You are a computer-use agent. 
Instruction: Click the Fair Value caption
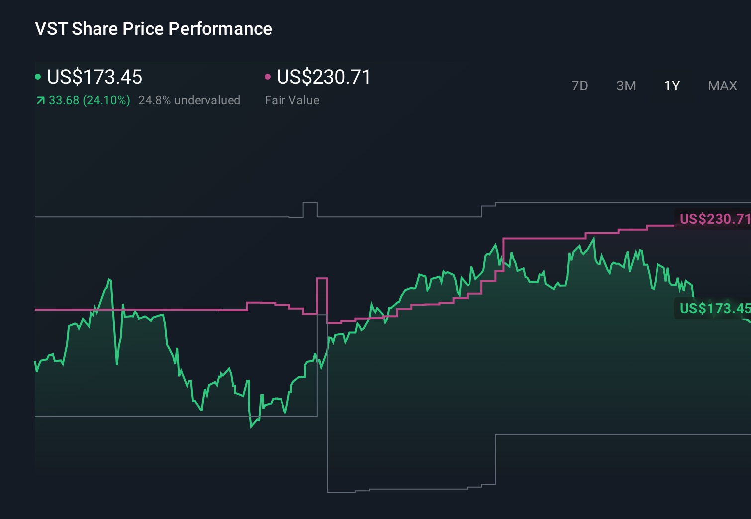point(292,100)
